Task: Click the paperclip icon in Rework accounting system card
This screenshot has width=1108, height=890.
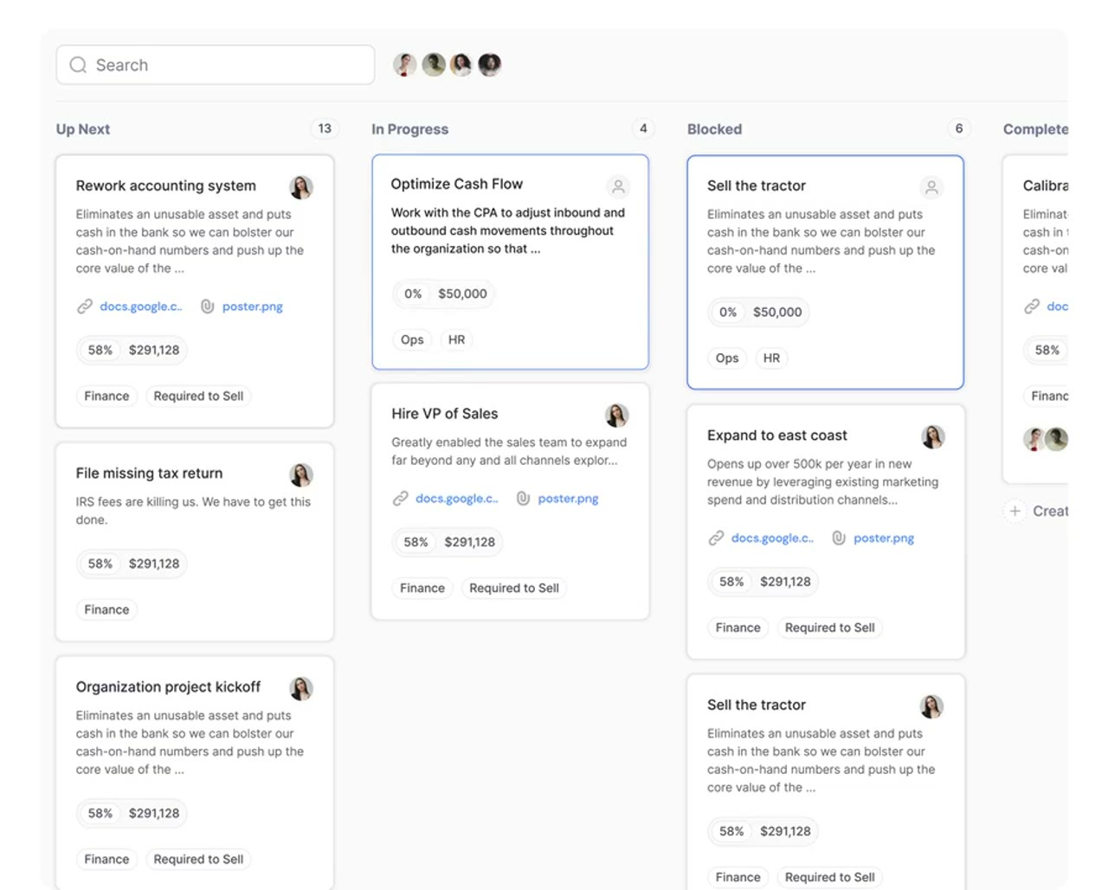Action: click(208, 306)
